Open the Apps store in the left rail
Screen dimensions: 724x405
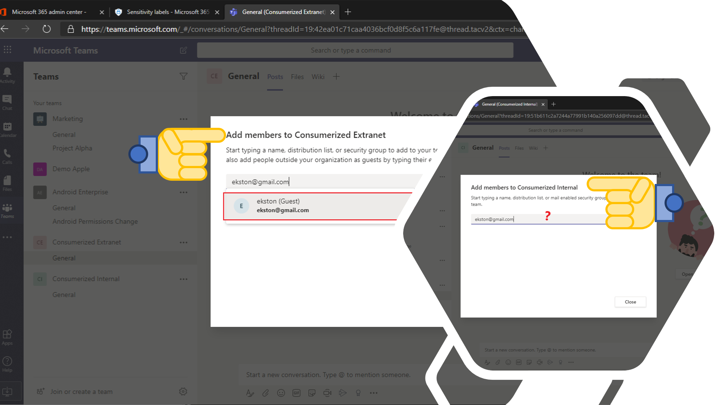point(7,337)
